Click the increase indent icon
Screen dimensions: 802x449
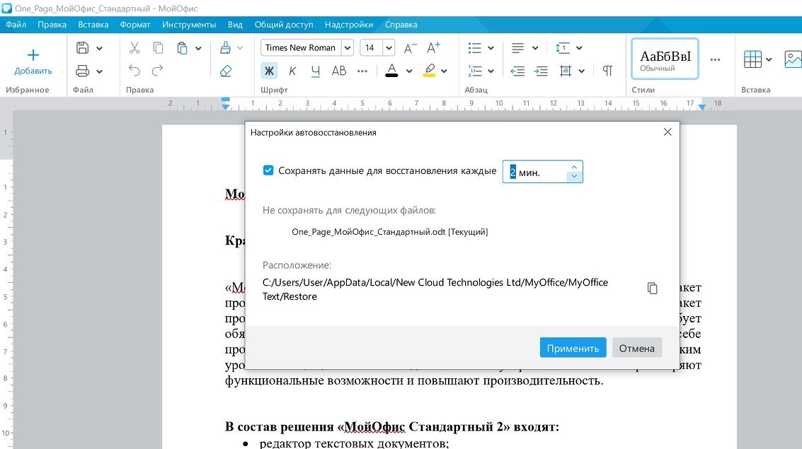click(x=541, y=71)
